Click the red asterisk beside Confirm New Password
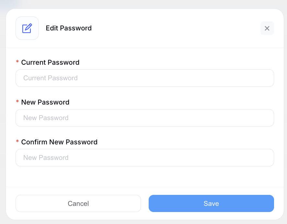 pos(17,142)
